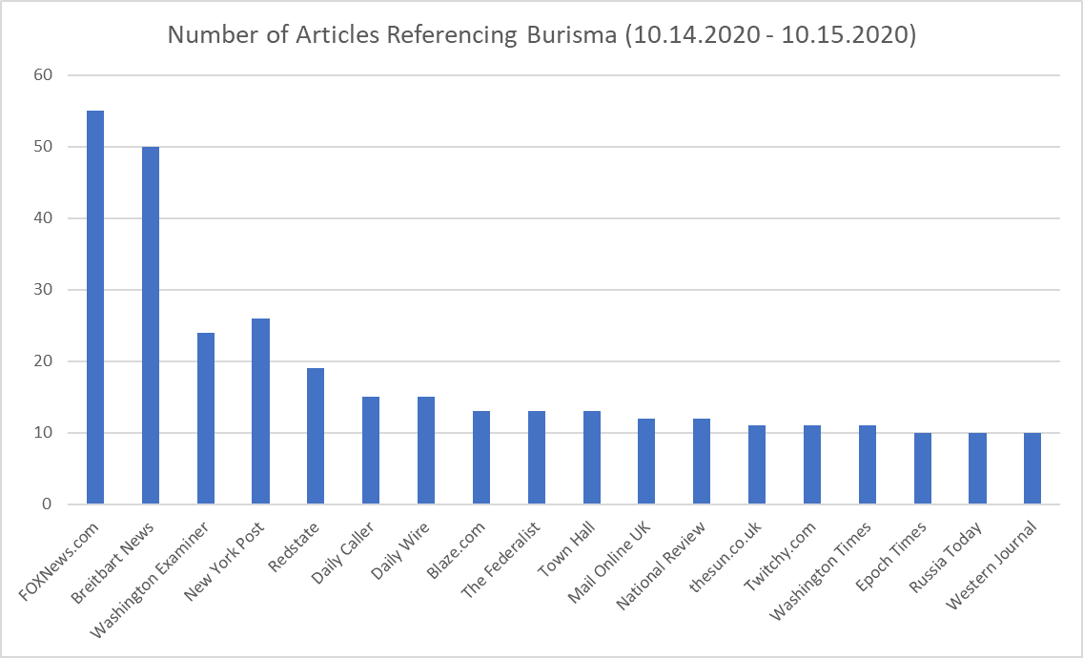Click the Redstate axis label

coord(295,546)
